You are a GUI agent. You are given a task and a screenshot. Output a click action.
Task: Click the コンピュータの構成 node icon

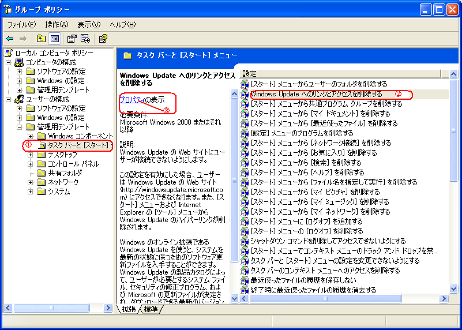(18, 62)
